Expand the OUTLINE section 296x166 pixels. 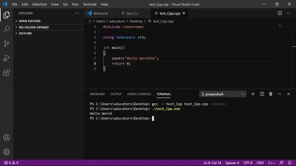[x=49, y=33]
